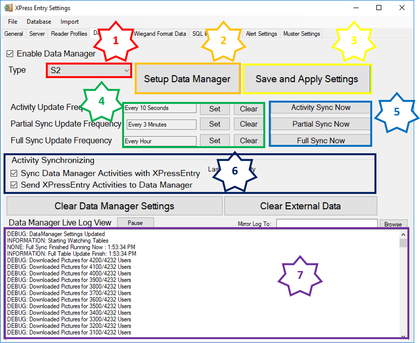Open the Import menu

[x=69, y=22]
